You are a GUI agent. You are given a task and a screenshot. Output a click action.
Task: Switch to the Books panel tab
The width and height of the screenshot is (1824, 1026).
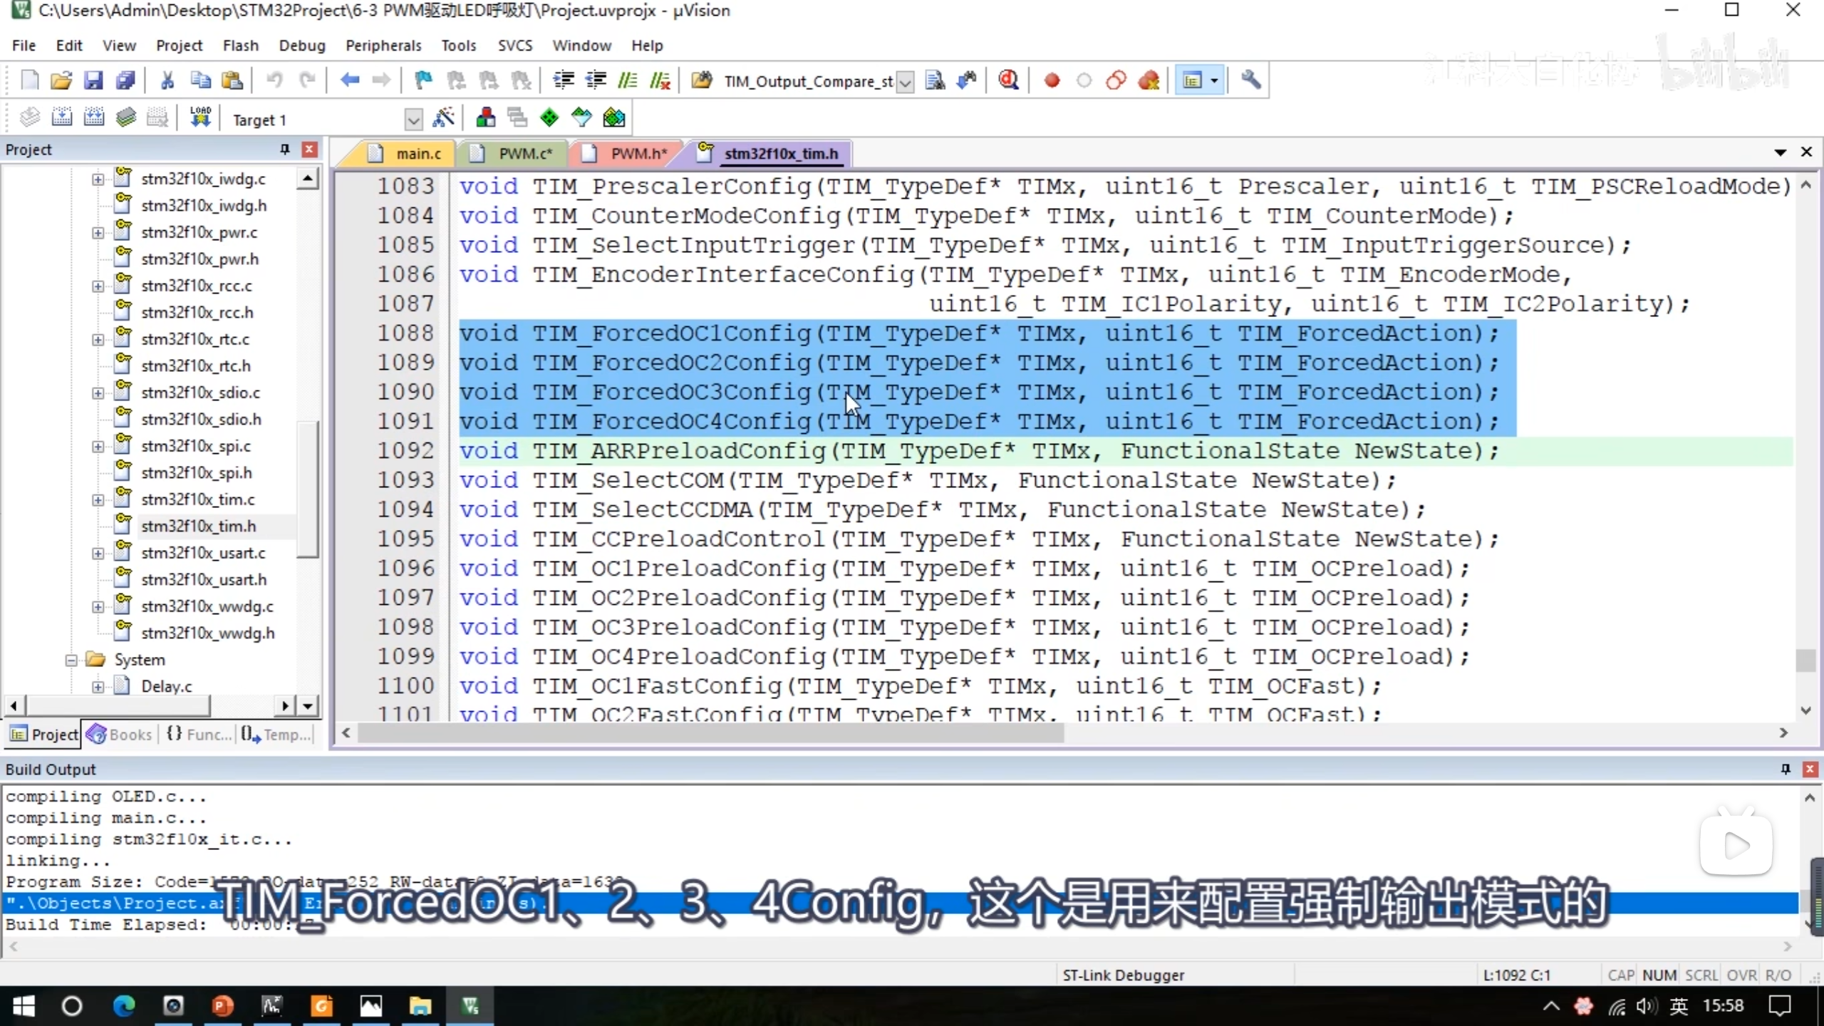click(120, 734)
